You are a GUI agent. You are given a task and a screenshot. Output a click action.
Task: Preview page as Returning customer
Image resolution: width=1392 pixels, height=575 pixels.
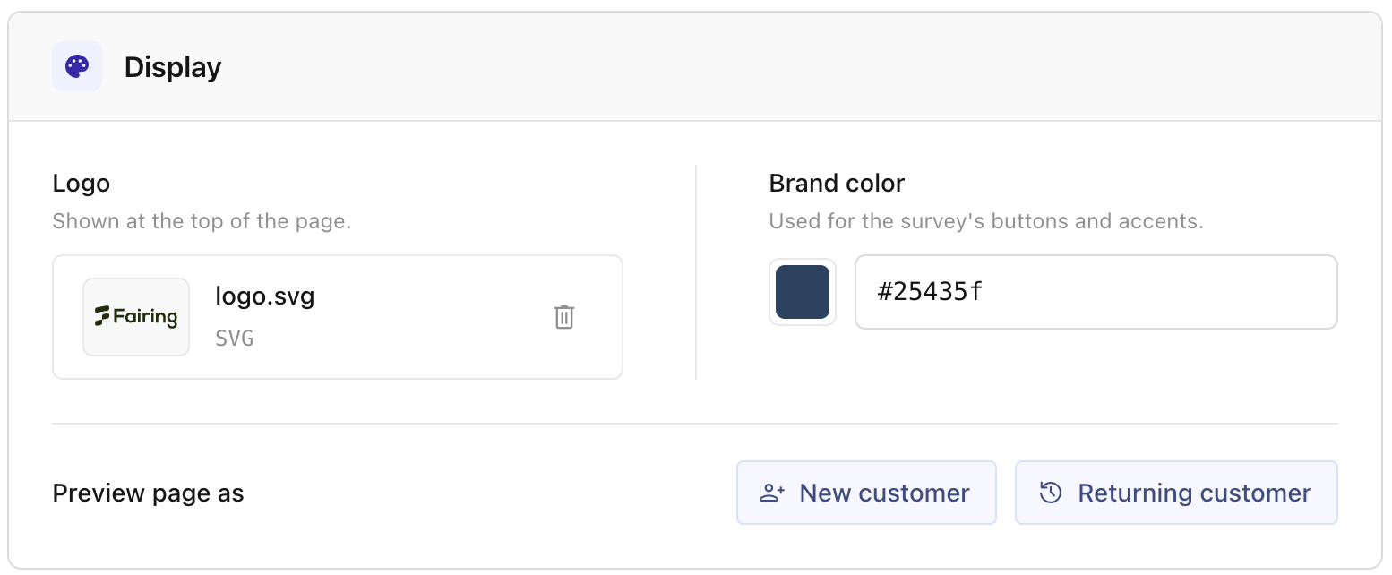tap(1176, 493)
